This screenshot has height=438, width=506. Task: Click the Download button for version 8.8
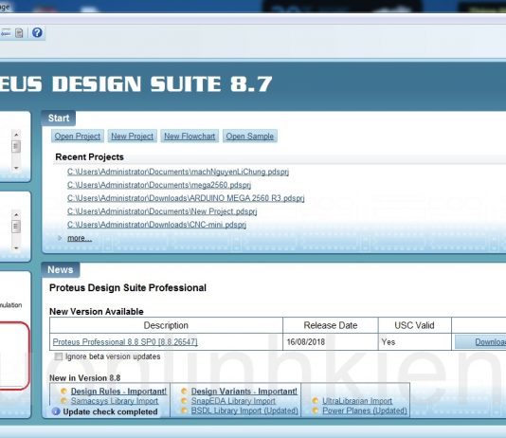[x=480, y=342]
